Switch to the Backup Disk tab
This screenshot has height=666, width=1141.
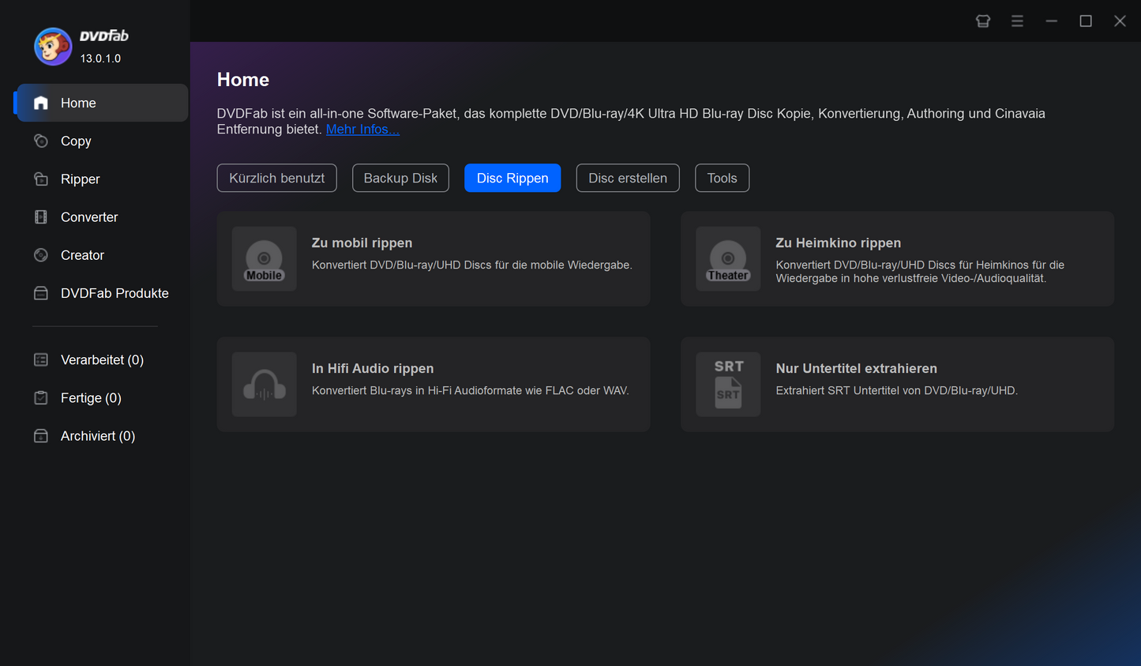[400, 179]
